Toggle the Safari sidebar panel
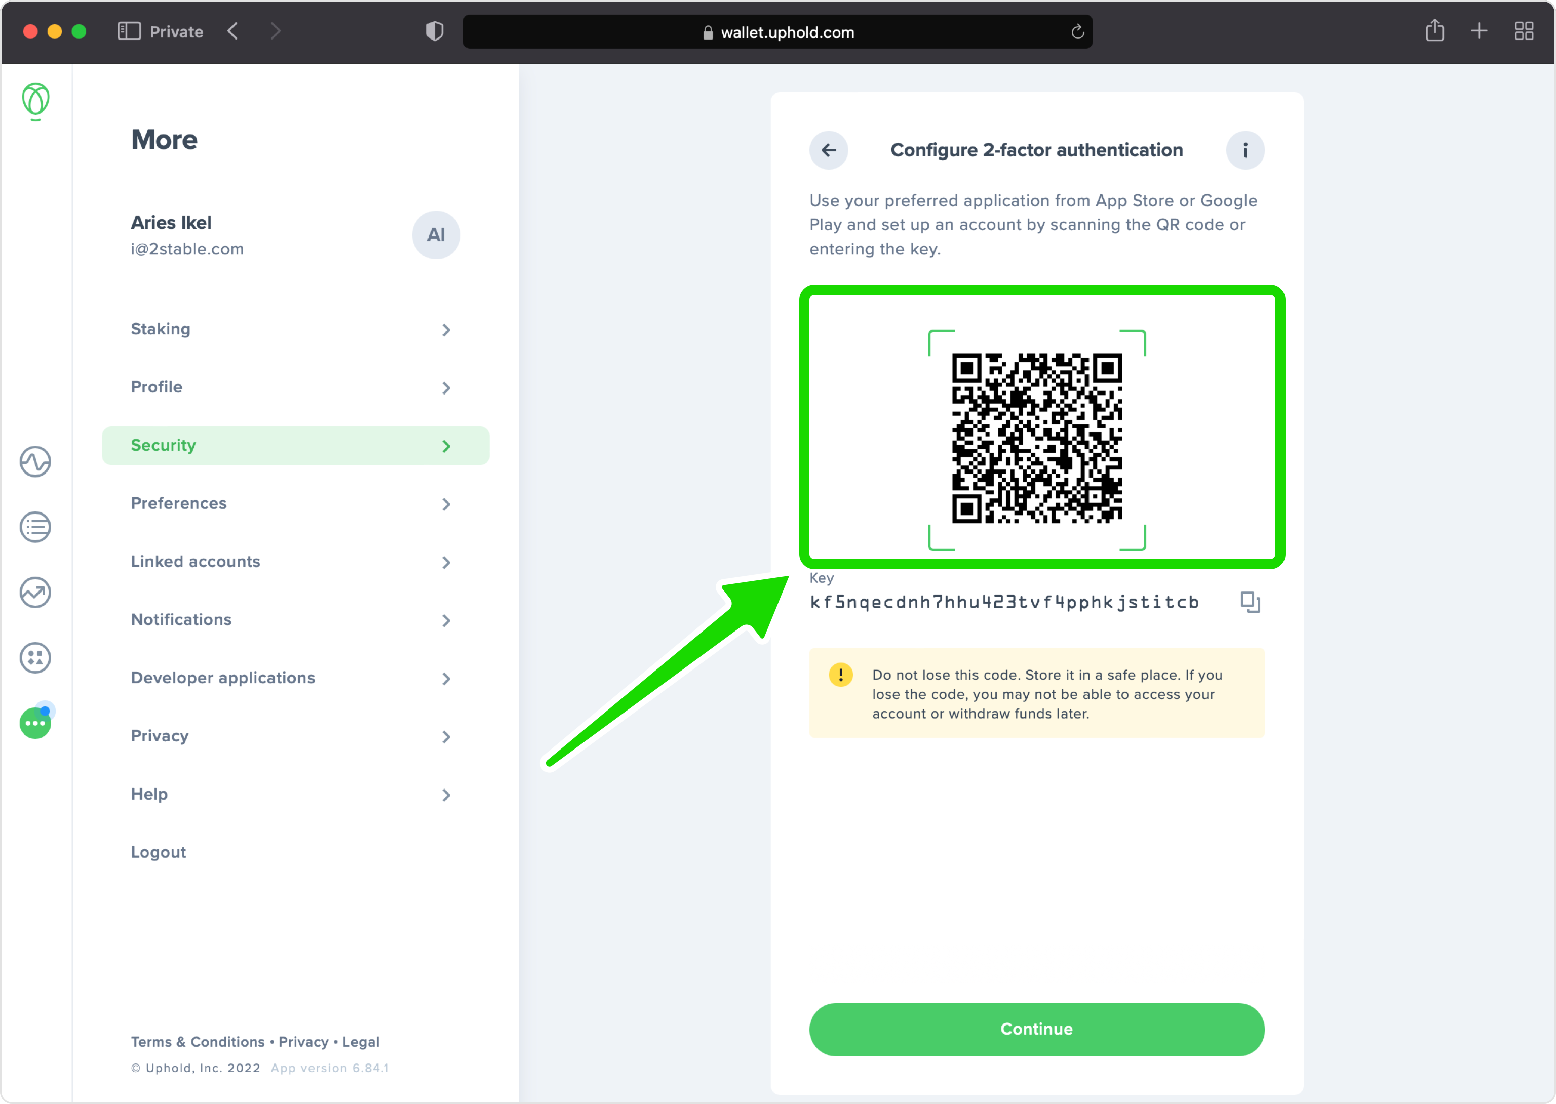Viewport: 1556px width, 1104px height. pos(129,32)
